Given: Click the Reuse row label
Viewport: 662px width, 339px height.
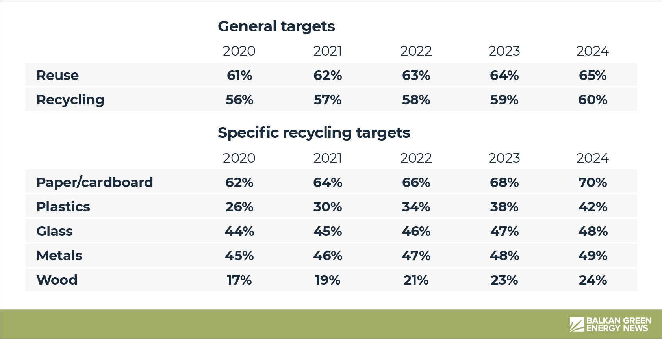Looking at the screenshot, I should (57, 75).
